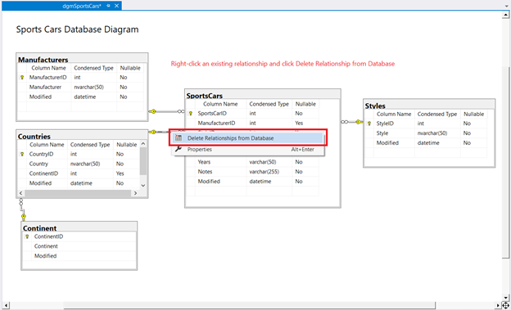Select the Notes row in SportsCars

pos(252,172)
